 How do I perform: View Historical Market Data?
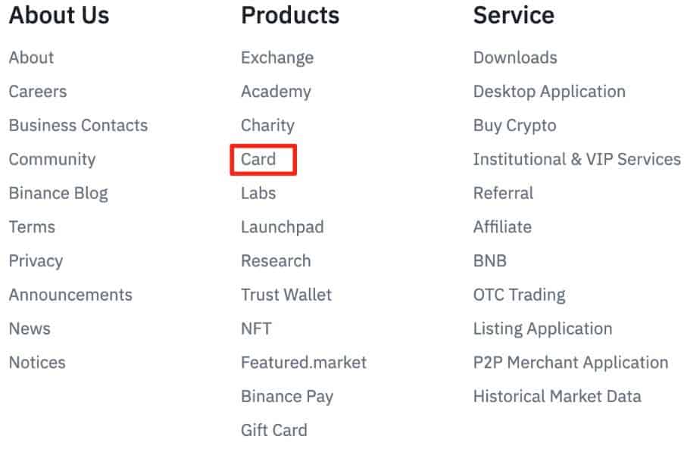(x=557, y=396)
